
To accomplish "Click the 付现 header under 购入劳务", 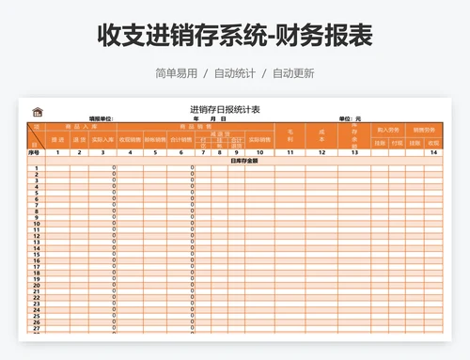I will point(397,143).
